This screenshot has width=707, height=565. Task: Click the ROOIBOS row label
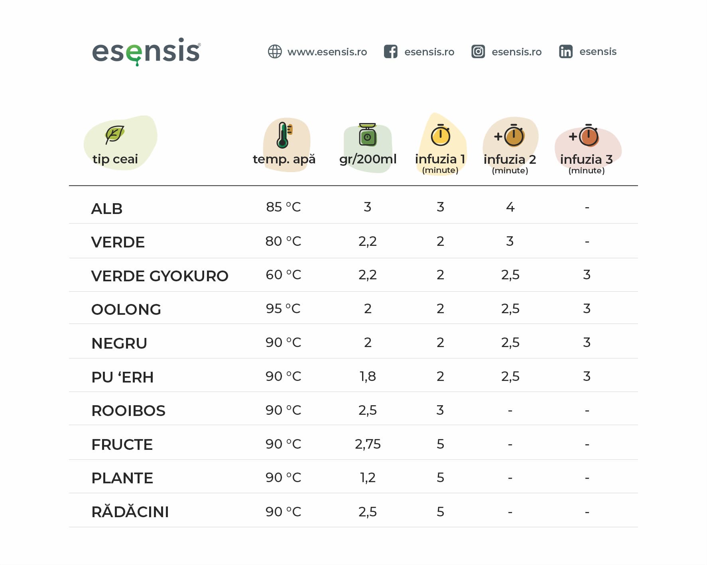128,410
